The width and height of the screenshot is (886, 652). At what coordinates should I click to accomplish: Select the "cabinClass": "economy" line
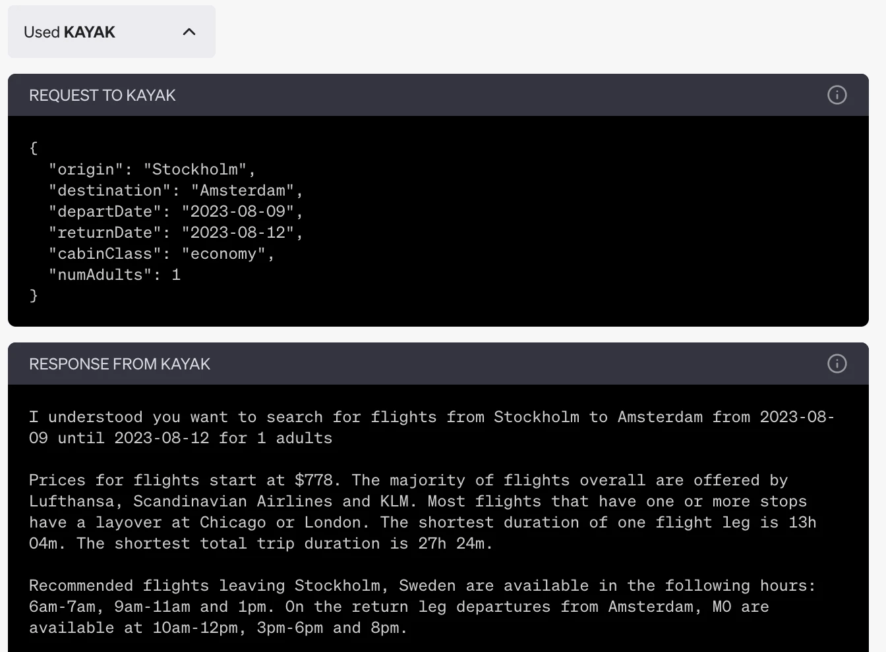click(162, 254)
